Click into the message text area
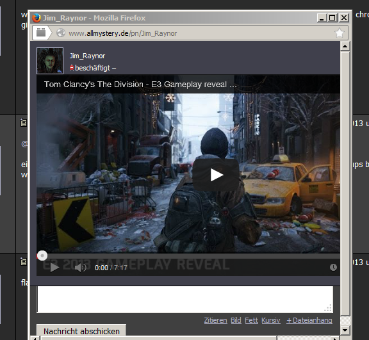This screenshot has height=340, width=369. click(185, 299)
